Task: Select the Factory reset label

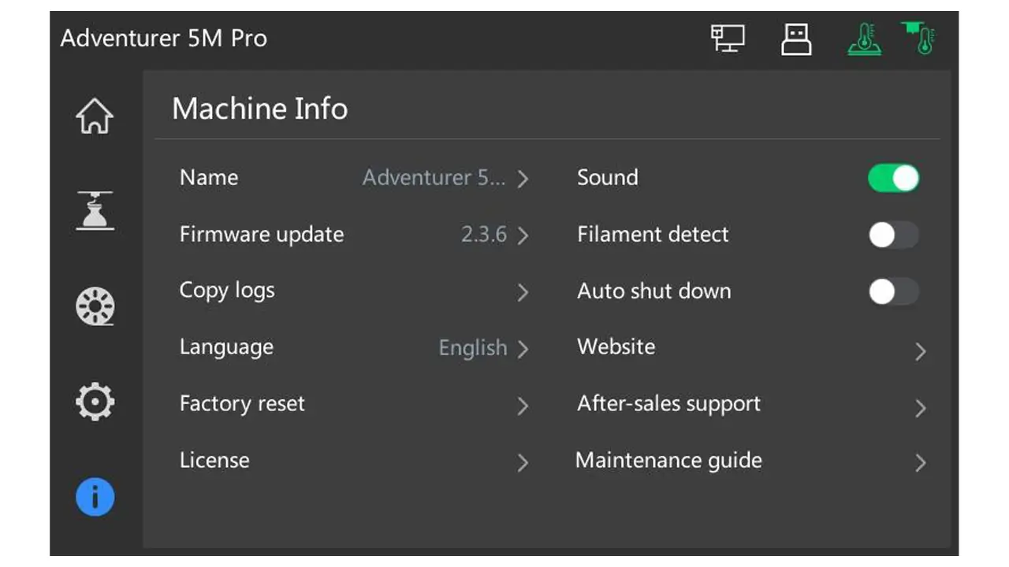Action: pyautogui.click(x=242, y=404)
